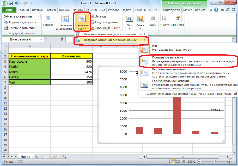This screenshot has width=238, height=166.
Task: Open the Название диаграммы chart title button
Action: pyautogui.click(x=65, y=22)
